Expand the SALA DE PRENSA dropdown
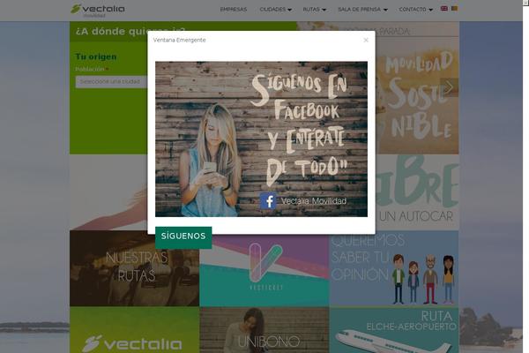 tap(362, 10)
